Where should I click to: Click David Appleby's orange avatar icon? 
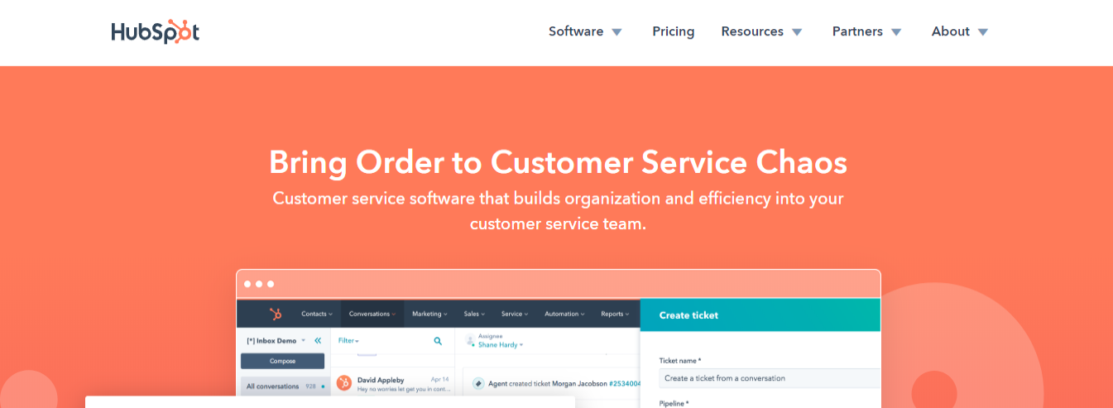343,383
